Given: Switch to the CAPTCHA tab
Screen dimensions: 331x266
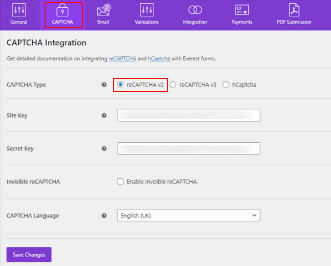Looking at the screenshot, I should point(62,15).
